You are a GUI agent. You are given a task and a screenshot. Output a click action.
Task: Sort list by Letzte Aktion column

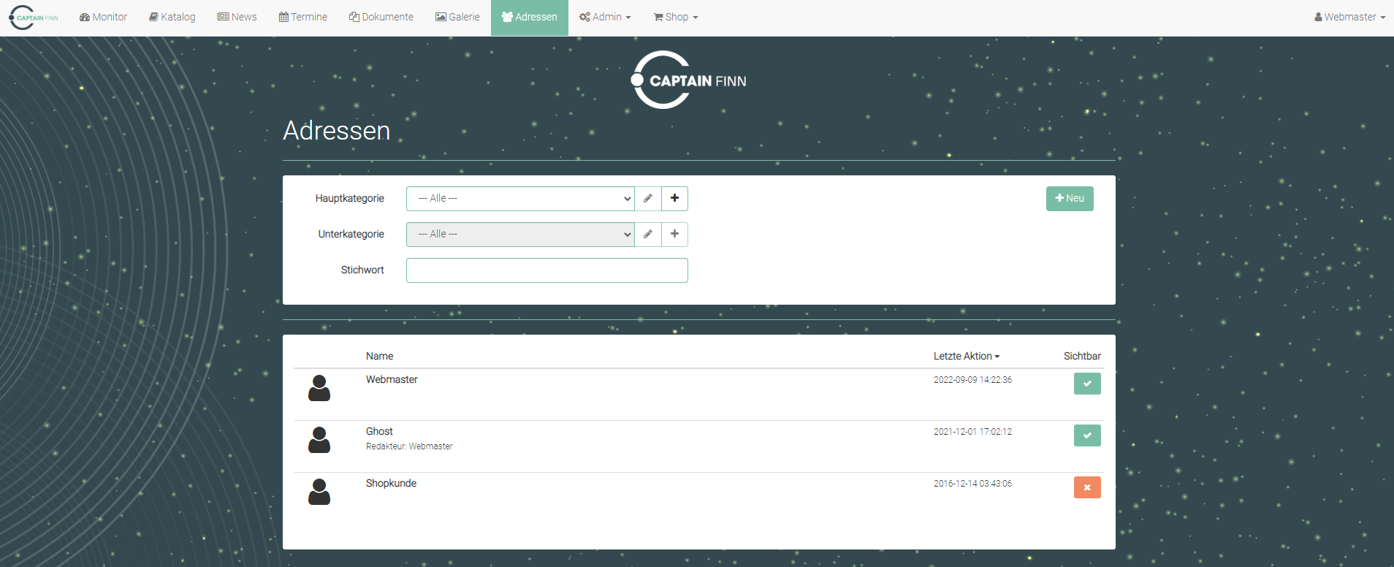[966, 357]
